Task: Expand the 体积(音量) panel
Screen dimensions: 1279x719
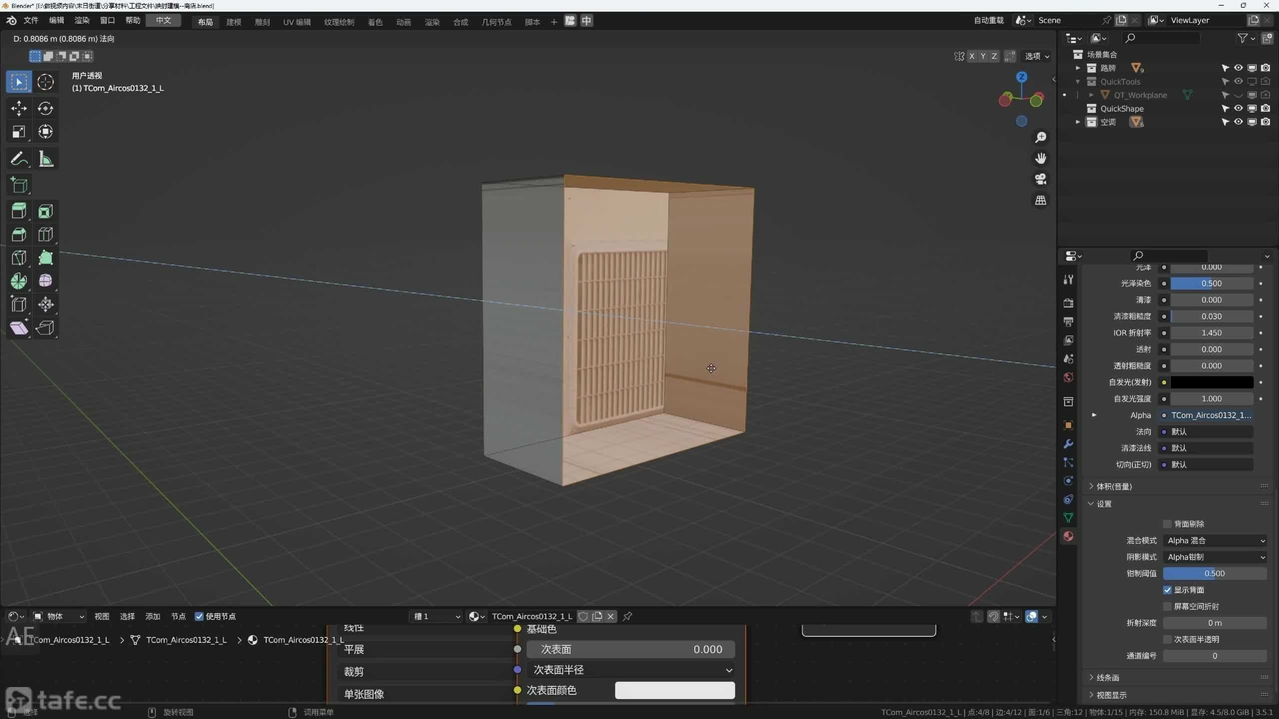Action: 1114,486
